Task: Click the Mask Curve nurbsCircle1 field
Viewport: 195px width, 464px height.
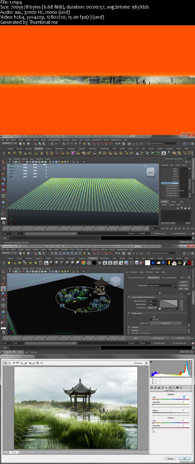Action: click(x=166, y=323)
